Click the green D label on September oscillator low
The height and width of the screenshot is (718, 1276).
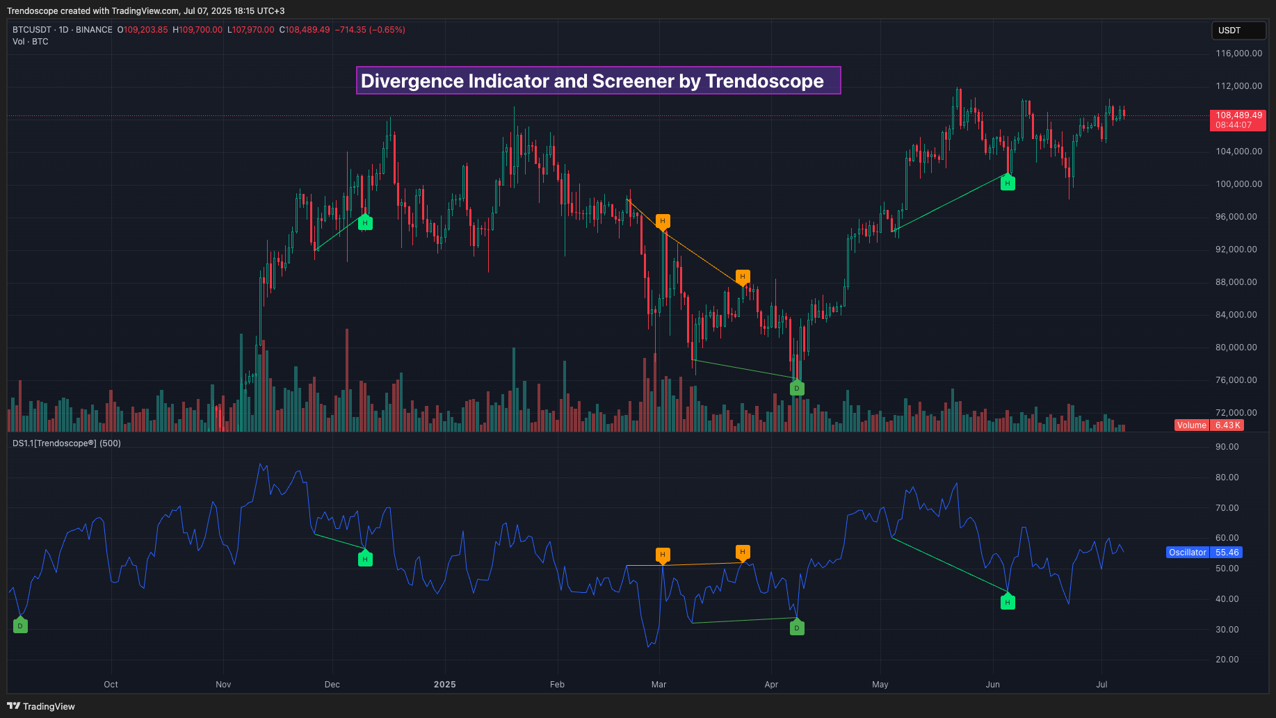[x=20, y=626]
